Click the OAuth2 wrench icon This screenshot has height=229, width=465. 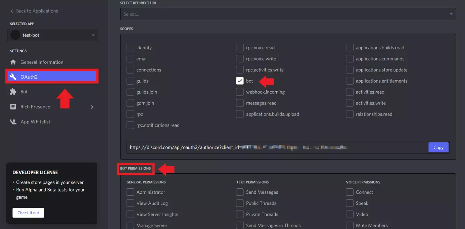point(13,77)
